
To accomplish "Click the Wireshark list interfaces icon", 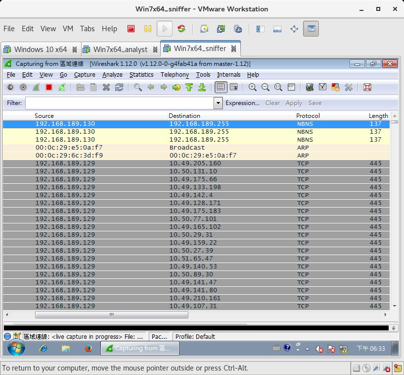I will pyautogui.click(x=10, y=87).
